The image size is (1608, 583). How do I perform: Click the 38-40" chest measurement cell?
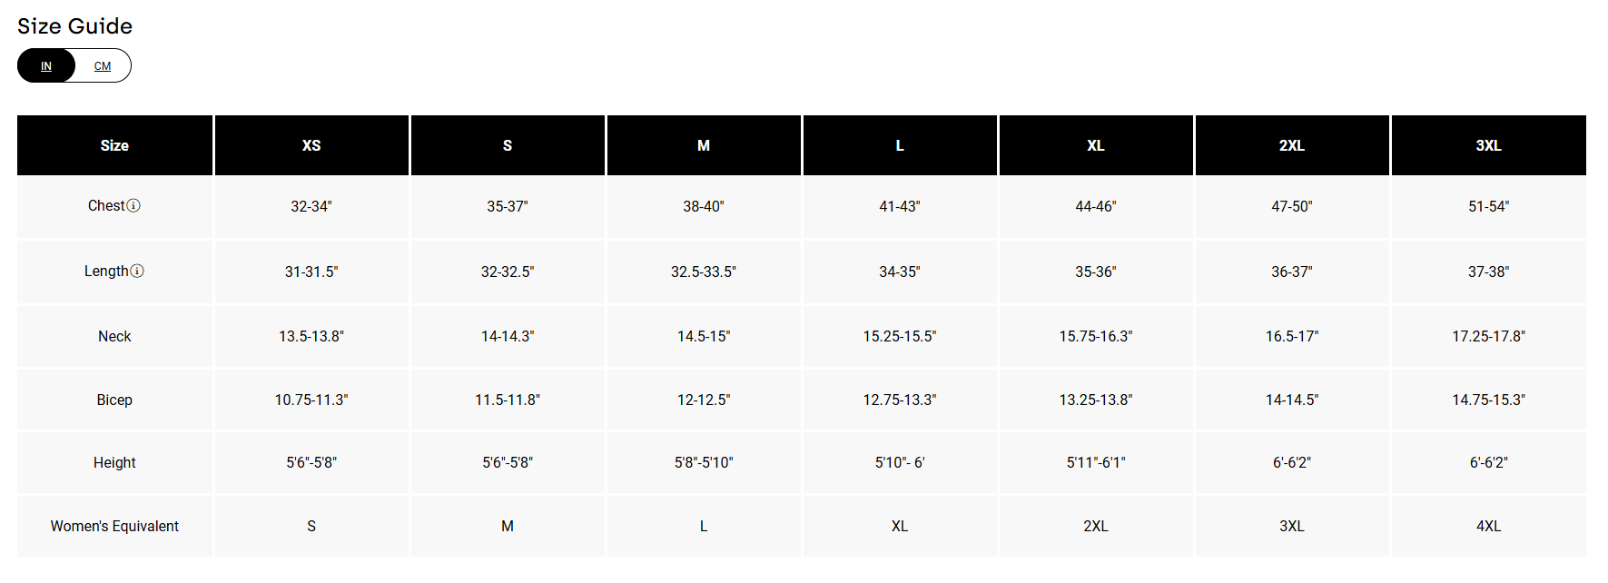704,207
